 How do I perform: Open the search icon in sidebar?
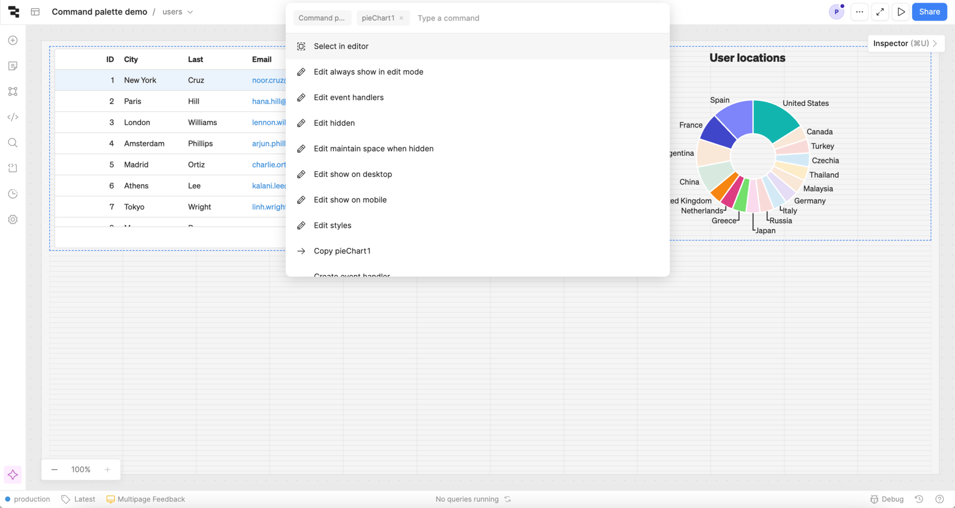(x=13, y=143)
